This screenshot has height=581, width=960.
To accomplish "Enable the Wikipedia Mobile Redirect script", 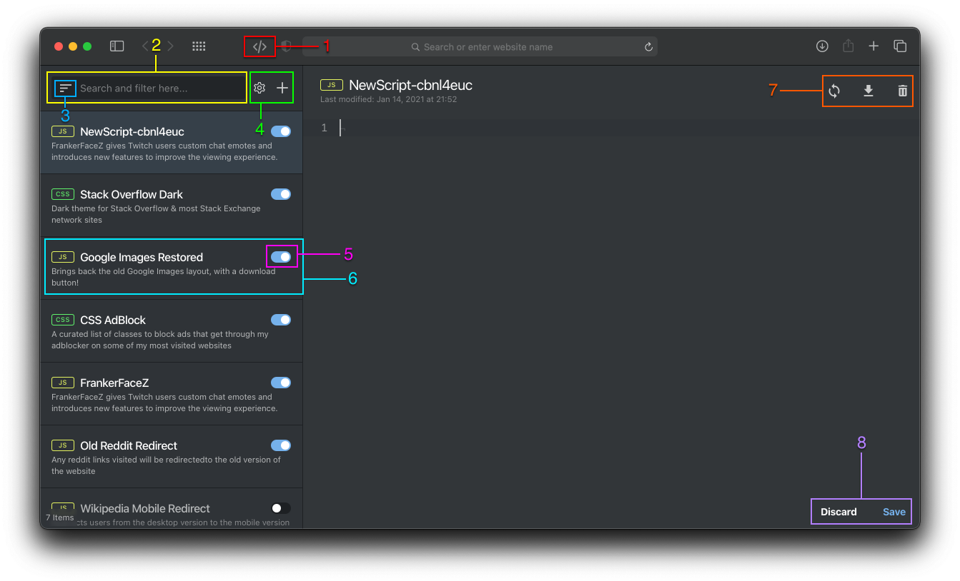I will [x=281, y=507].
